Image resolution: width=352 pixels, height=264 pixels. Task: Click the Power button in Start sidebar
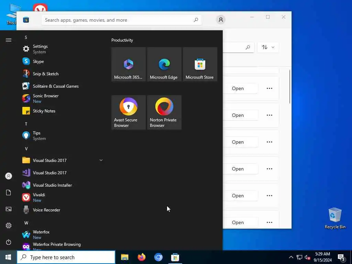click(9, 242)
